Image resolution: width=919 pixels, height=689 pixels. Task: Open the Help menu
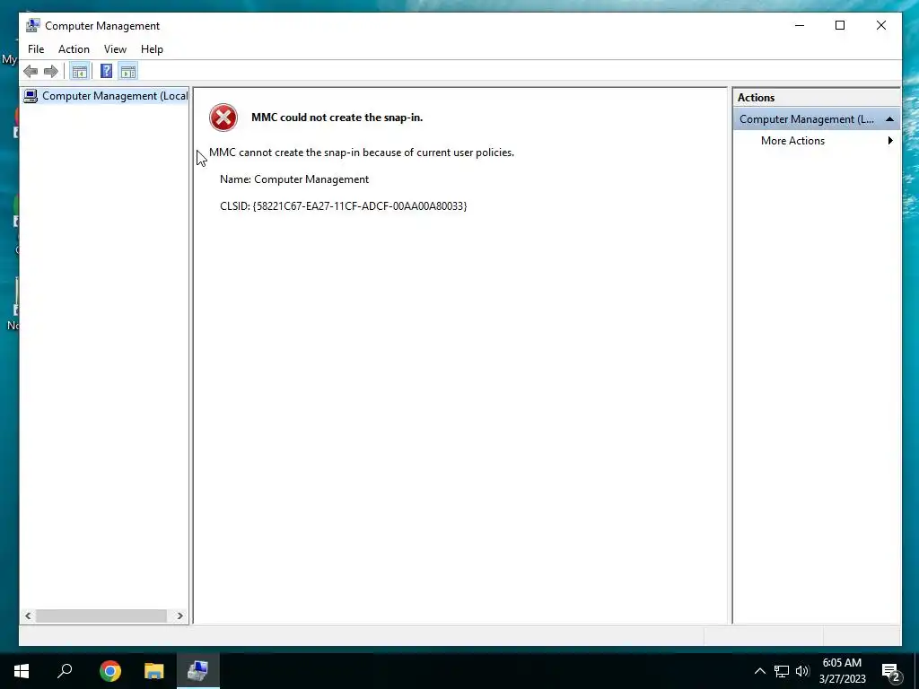pyautogui.click(x=152, y=49)
